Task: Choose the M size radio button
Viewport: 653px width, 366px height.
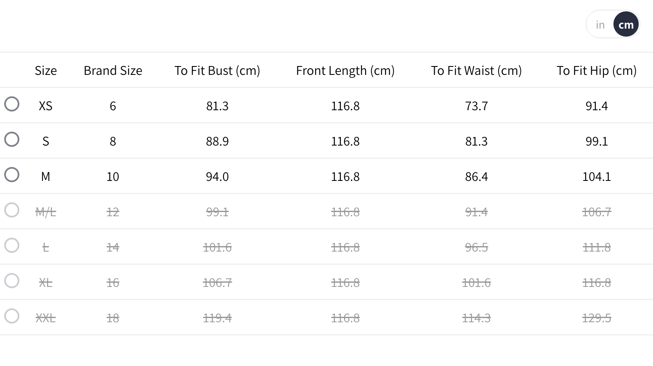Action: tap(12, 175)
